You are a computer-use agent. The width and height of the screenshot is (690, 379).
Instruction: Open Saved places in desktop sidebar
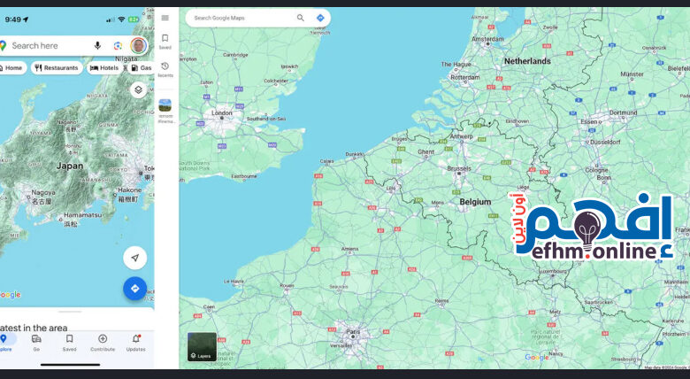(x=165, y=42)
